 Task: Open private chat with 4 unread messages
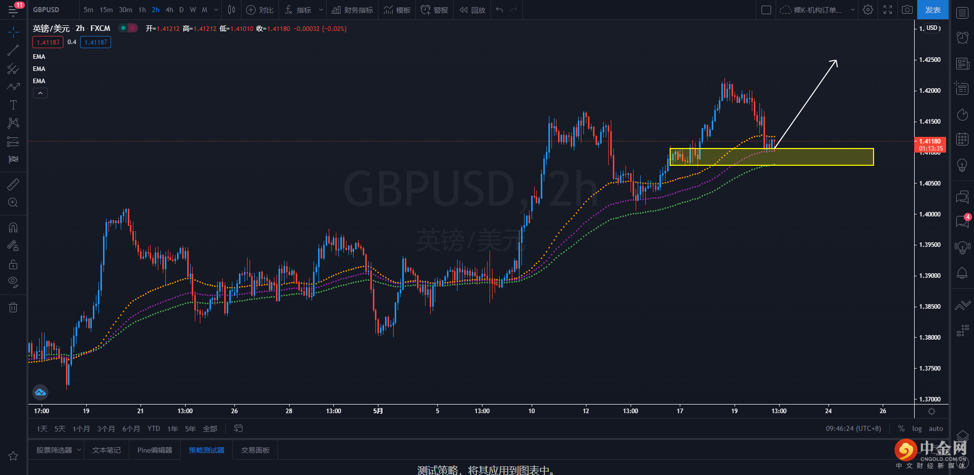962,221
